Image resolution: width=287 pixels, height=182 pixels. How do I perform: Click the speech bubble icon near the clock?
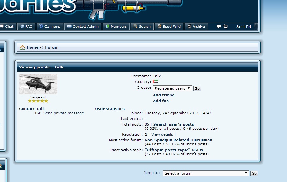219,27
